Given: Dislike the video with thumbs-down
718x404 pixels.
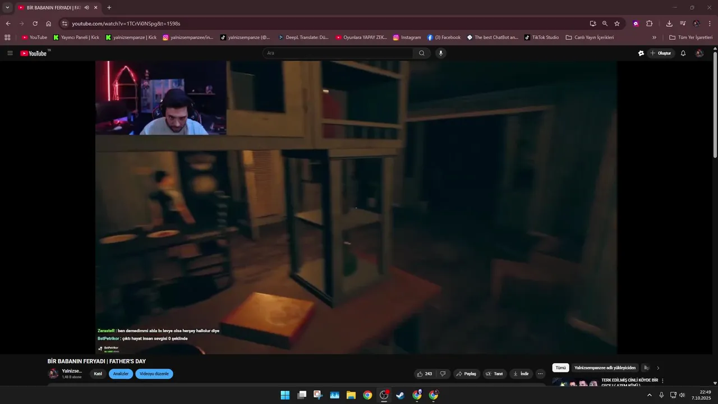Looking at the screenshot, I should (x=443, y=374).
